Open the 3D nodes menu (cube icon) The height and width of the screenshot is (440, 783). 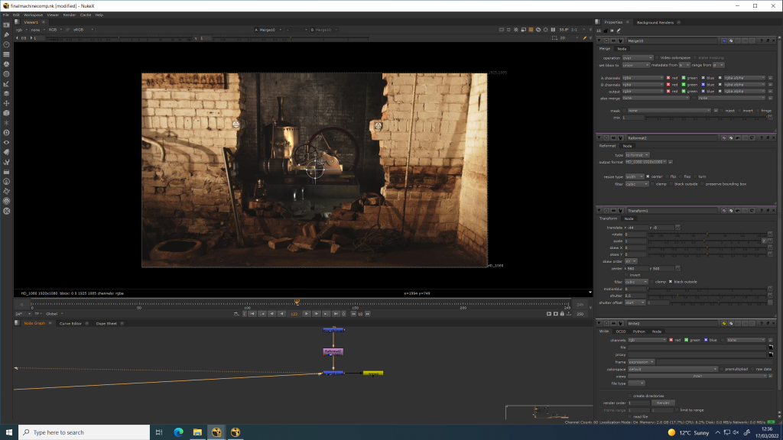point(6,113)
